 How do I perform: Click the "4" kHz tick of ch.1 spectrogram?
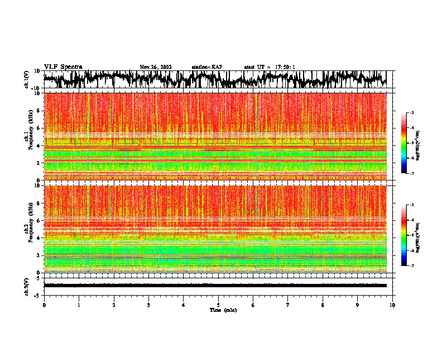click(x=39, y=146)
